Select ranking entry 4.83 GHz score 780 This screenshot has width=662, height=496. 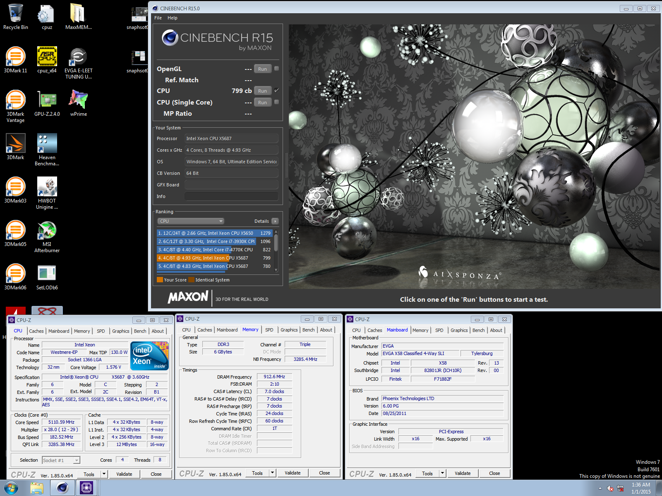tap(214, 266)
